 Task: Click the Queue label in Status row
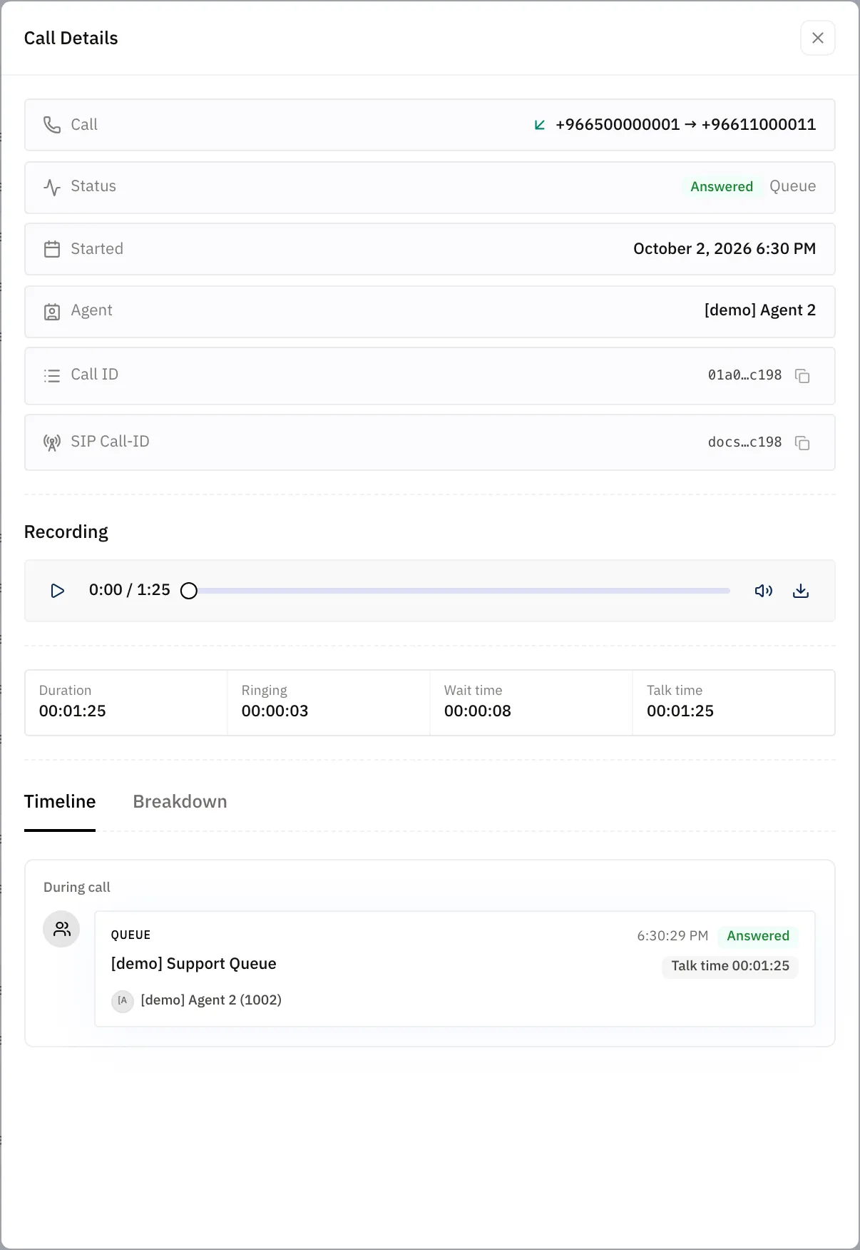pos(793,186)
